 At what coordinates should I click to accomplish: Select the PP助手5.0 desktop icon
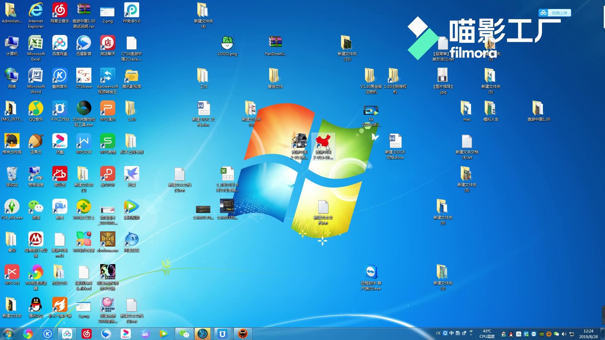131,13
